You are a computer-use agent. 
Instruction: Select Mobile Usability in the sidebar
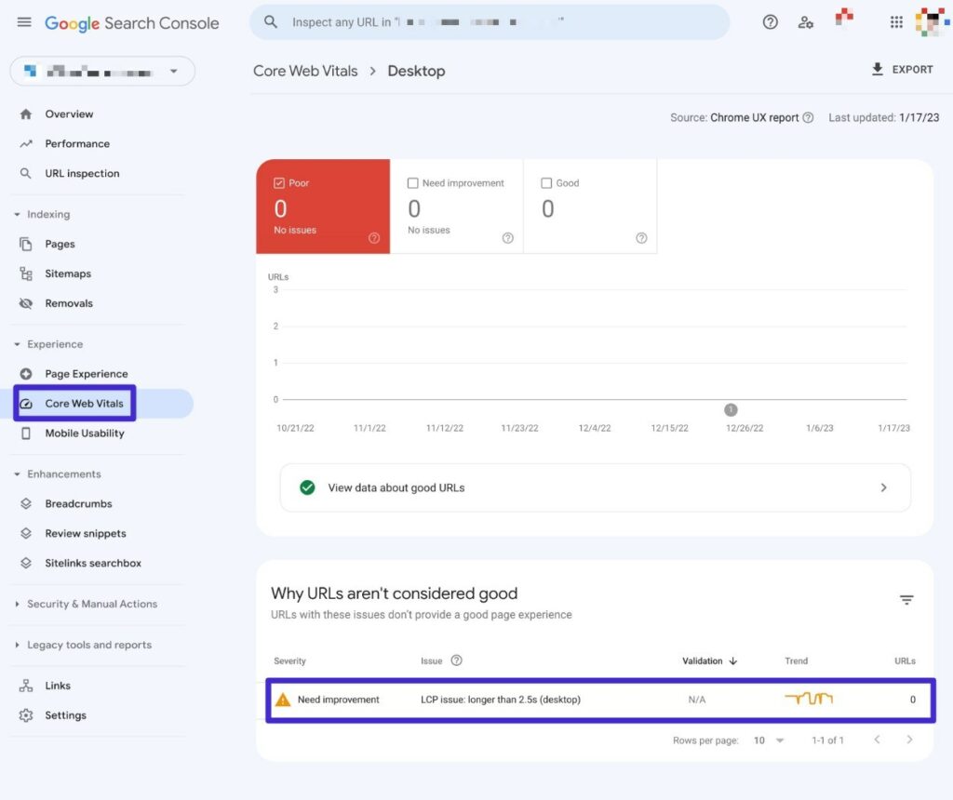click(x=85, y=433)
